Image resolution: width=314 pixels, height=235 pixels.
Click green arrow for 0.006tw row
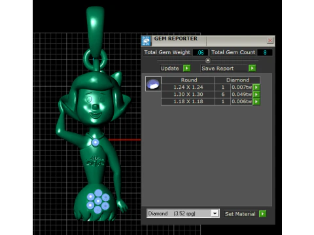[256, 102]
